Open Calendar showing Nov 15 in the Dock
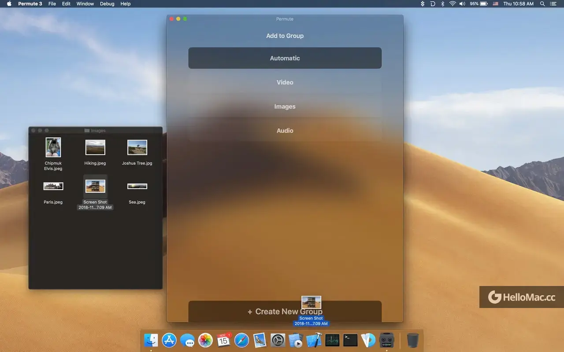Image resolution: width=564 pixels, height=352 pixels. [x=224, y=340]
